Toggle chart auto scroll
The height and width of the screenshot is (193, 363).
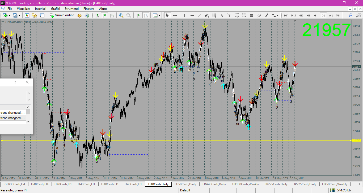[x=138, y=15]
